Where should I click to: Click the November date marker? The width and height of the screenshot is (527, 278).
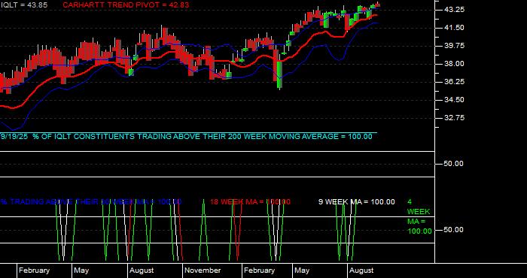click(203, 270)
